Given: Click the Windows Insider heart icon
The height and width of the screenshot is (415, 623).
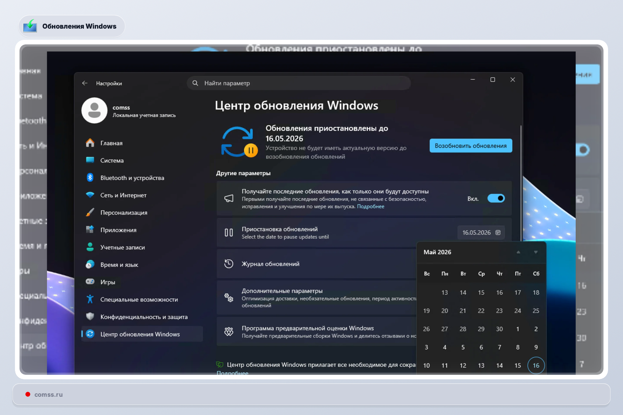Looking at the screenshot, I should 228,332.
